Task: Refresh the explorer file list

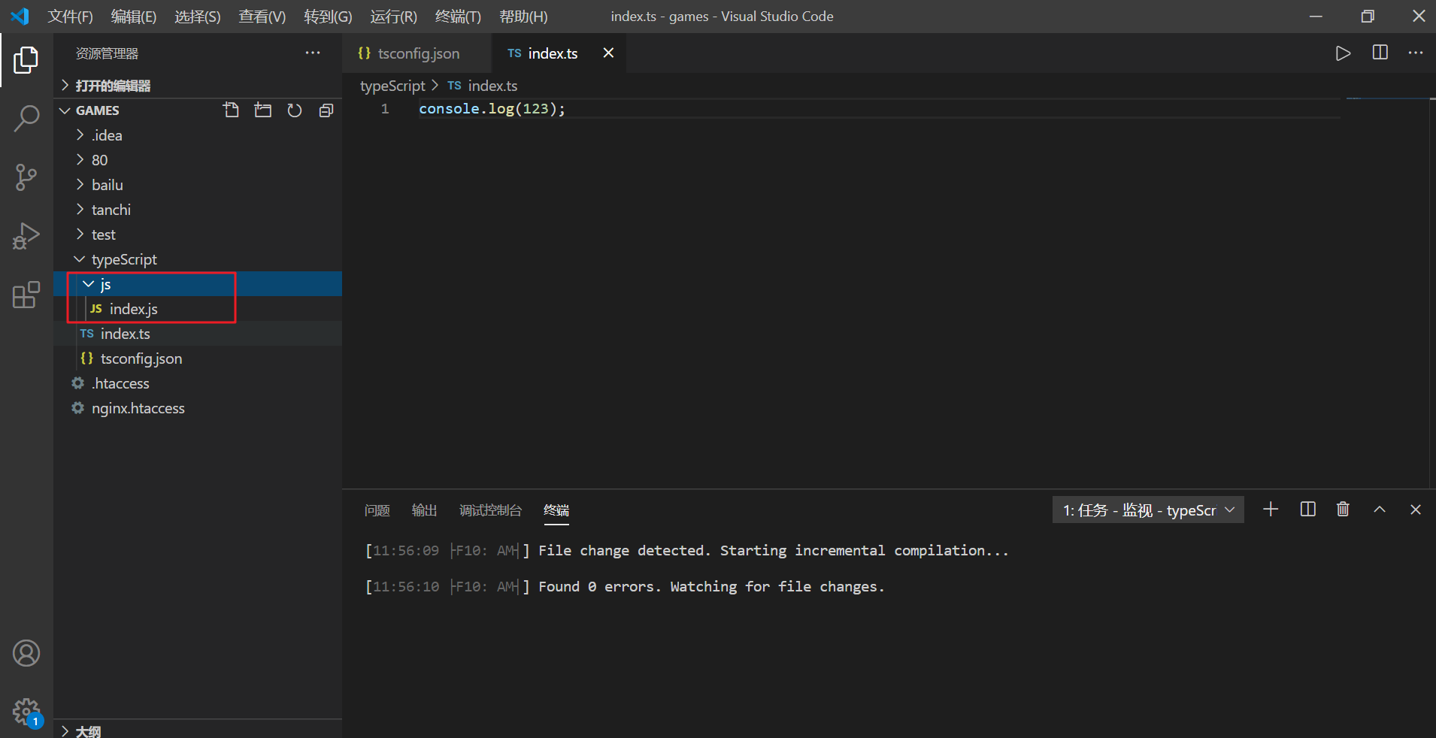Action: point(294,110)
